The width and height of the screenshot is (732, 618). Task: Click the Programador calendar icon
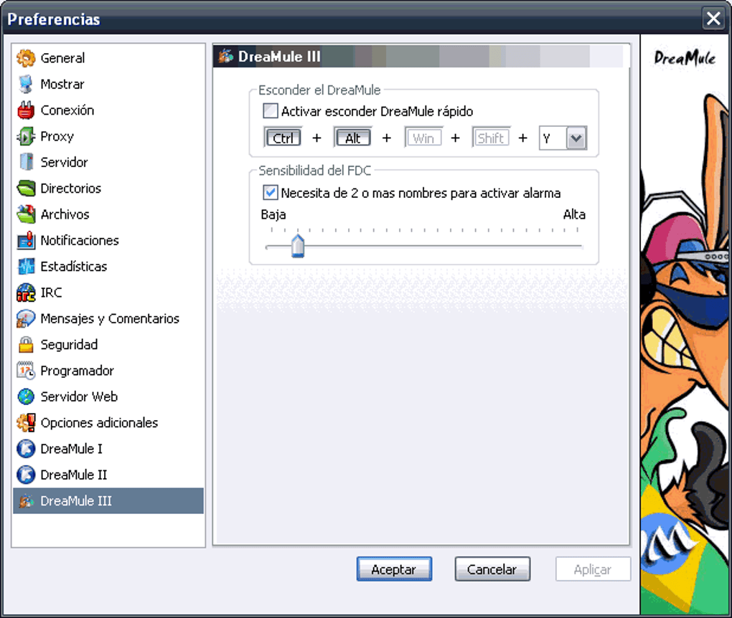tap(26, 371)
